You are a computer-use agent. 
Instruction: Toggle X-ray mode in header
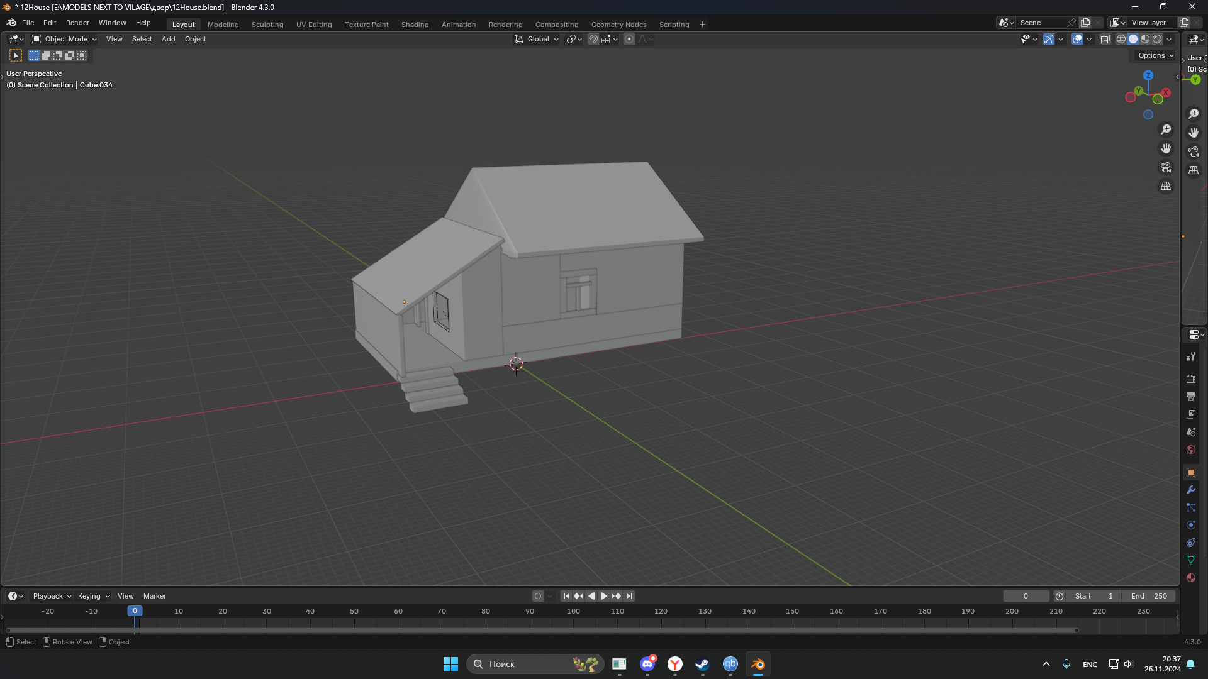[x=1105, y=39]
